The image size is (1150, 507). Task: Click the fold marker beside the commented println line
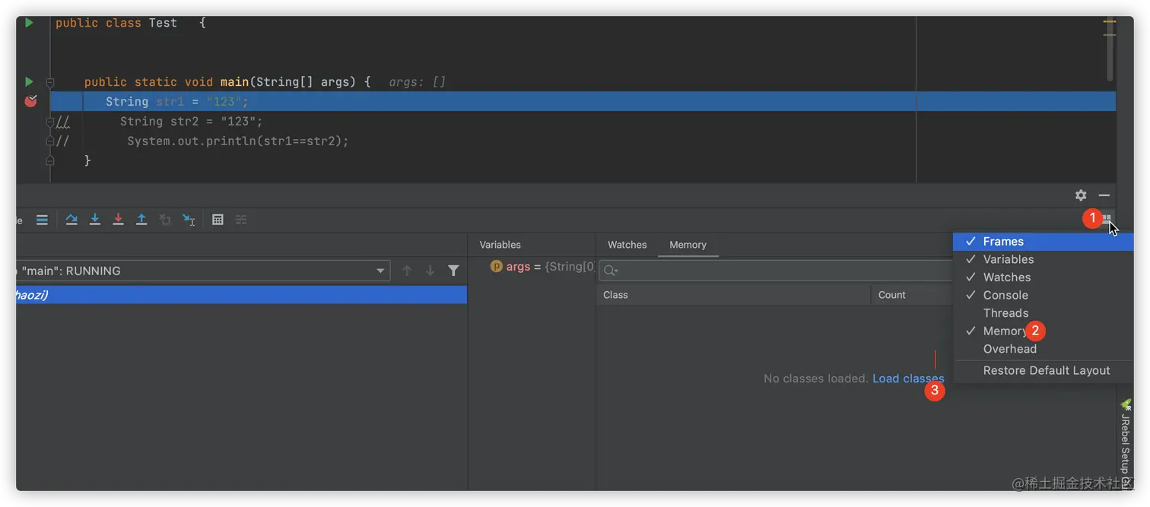click(x=50, y=141)
